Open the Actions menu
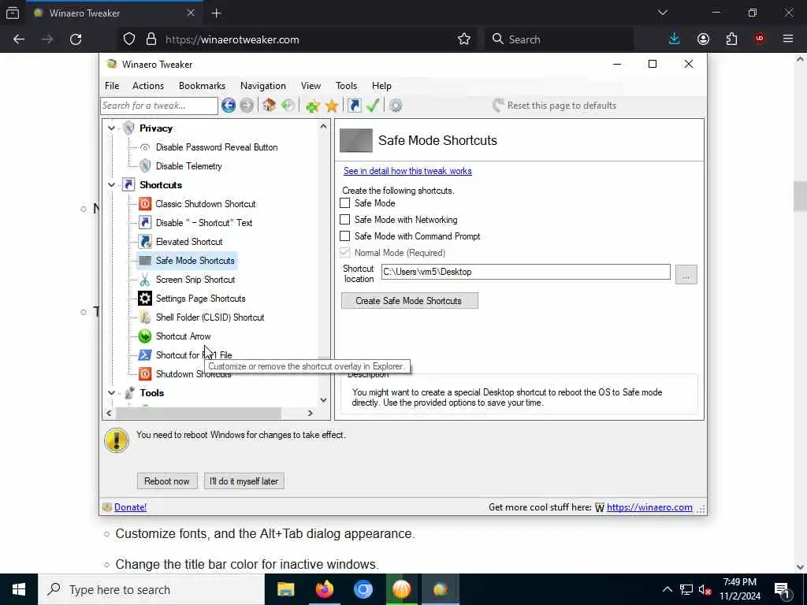Viewport: 807px width, 605px height. coord(148,86)
